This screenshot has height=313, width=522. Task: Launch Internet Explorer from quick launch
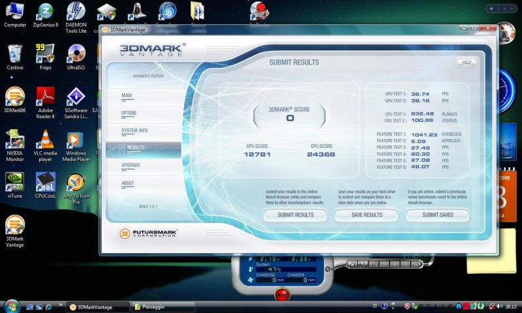[48, 307]
